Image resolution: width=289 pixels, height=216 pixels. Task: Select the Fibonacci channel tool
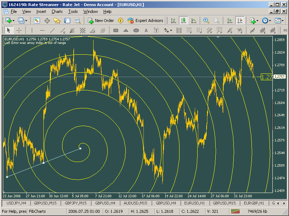[210, 30]
